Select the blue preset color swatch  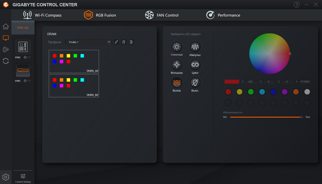pos(273,92)
